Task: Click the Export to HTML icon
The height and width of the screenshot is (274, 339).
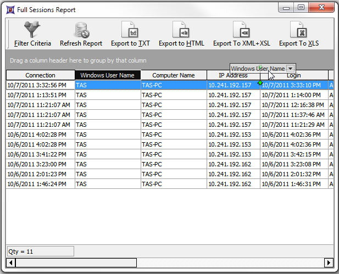Action: pos(181,30)
